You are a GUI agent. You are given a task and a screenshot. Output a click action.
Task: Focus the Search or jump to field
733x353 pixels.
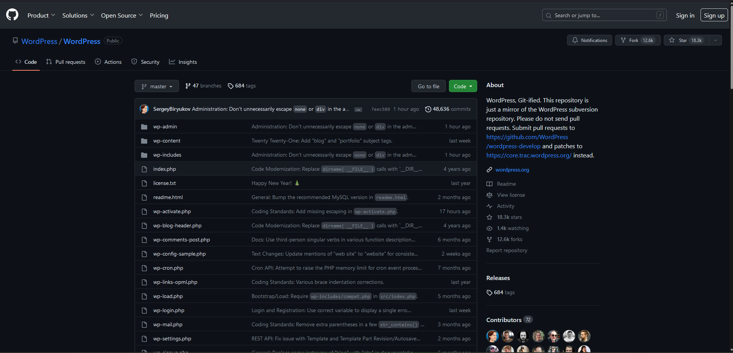pos(605,15)
